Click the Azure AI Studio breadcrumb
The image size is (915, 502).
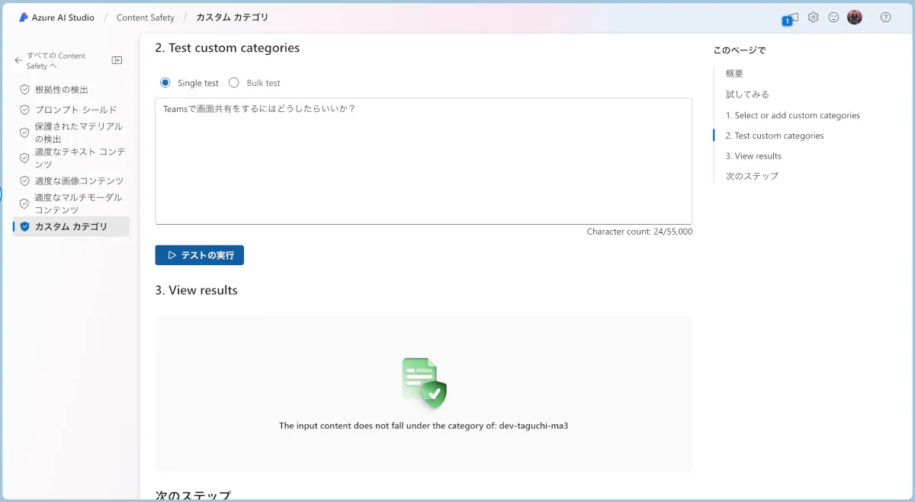coord(63,18)
